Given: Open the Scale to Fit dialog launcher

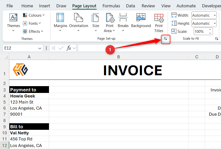Looking at the screenshot, I should point(217,39).
